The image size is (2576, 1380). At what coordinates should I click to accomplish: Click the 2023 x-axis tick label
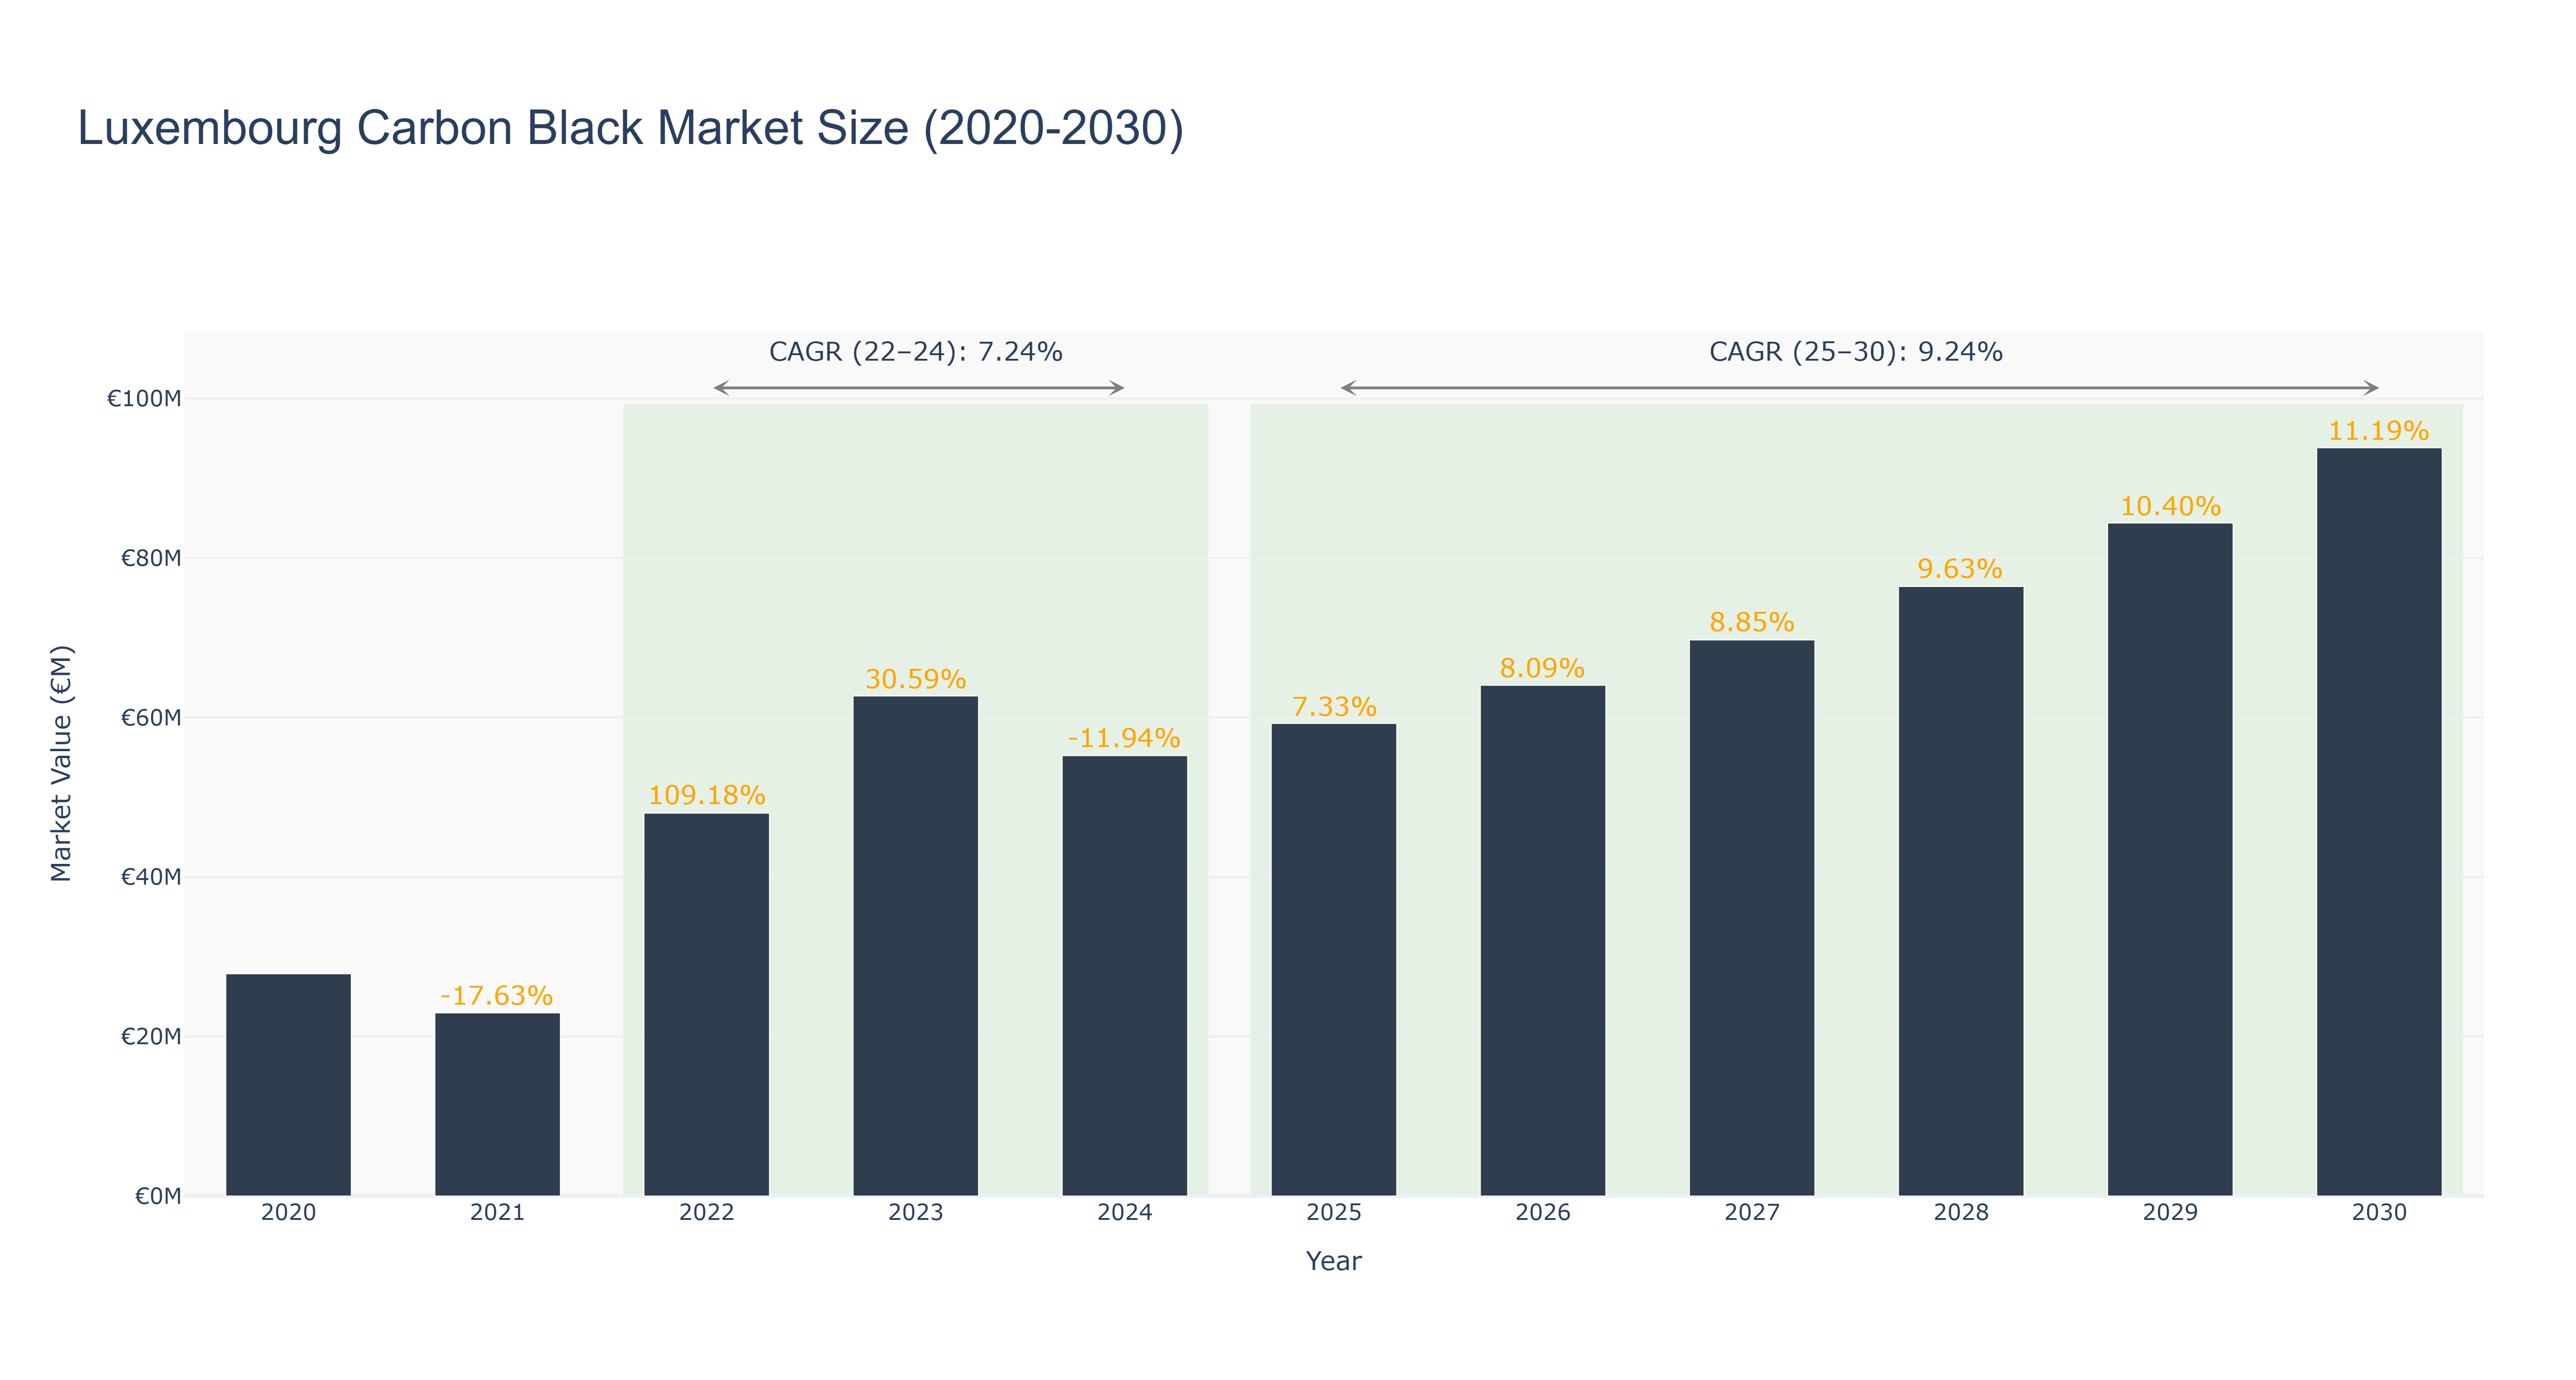click(915, 1213)
